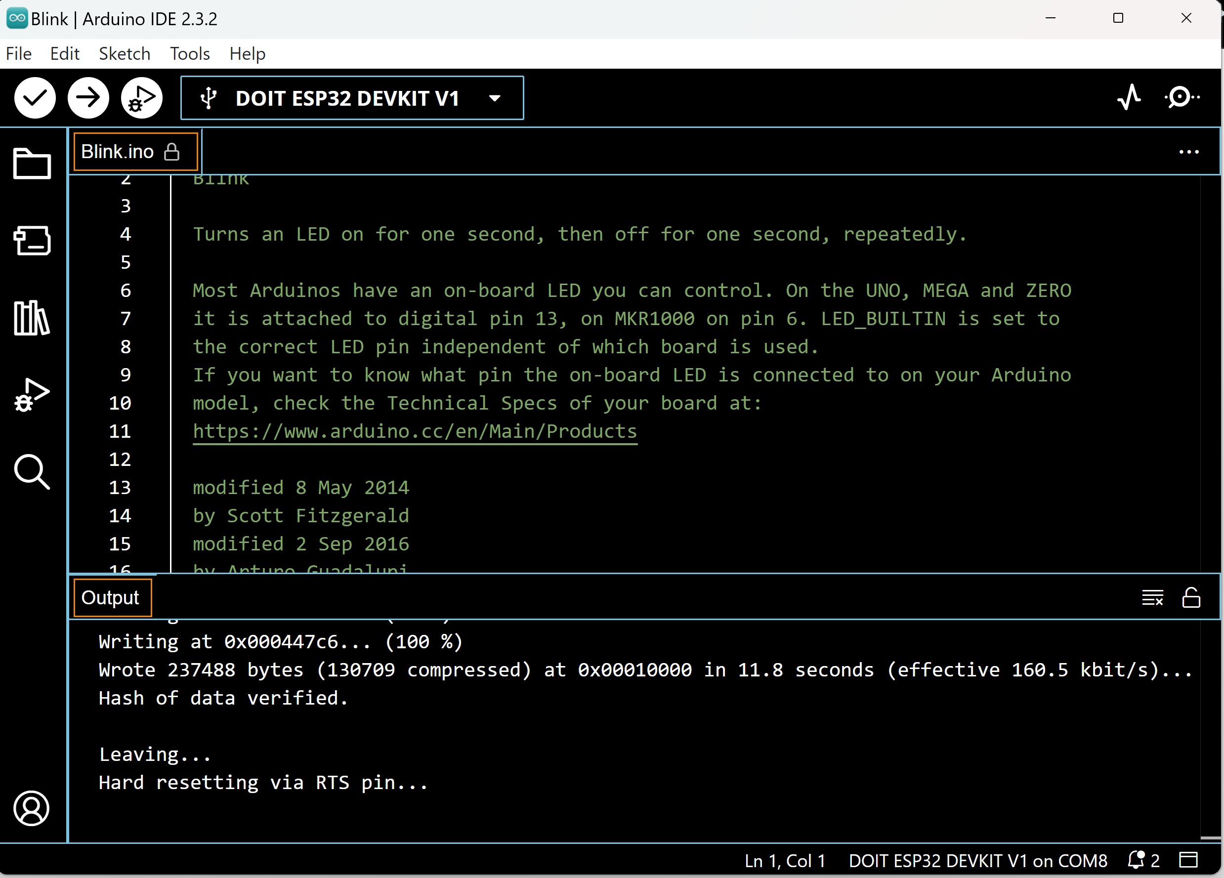Screen dimensions: 1224x878
Task: Select the Output tab
Action: coord(112,597)
